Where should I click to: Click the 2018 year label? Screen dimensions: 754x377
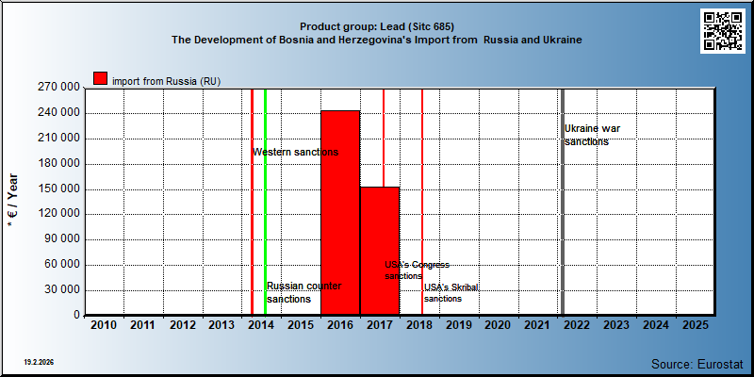(418, 325)
